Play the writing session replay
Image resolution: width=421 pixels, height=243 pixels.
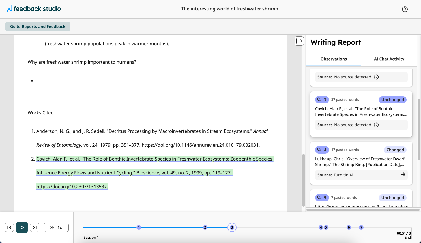22,227
